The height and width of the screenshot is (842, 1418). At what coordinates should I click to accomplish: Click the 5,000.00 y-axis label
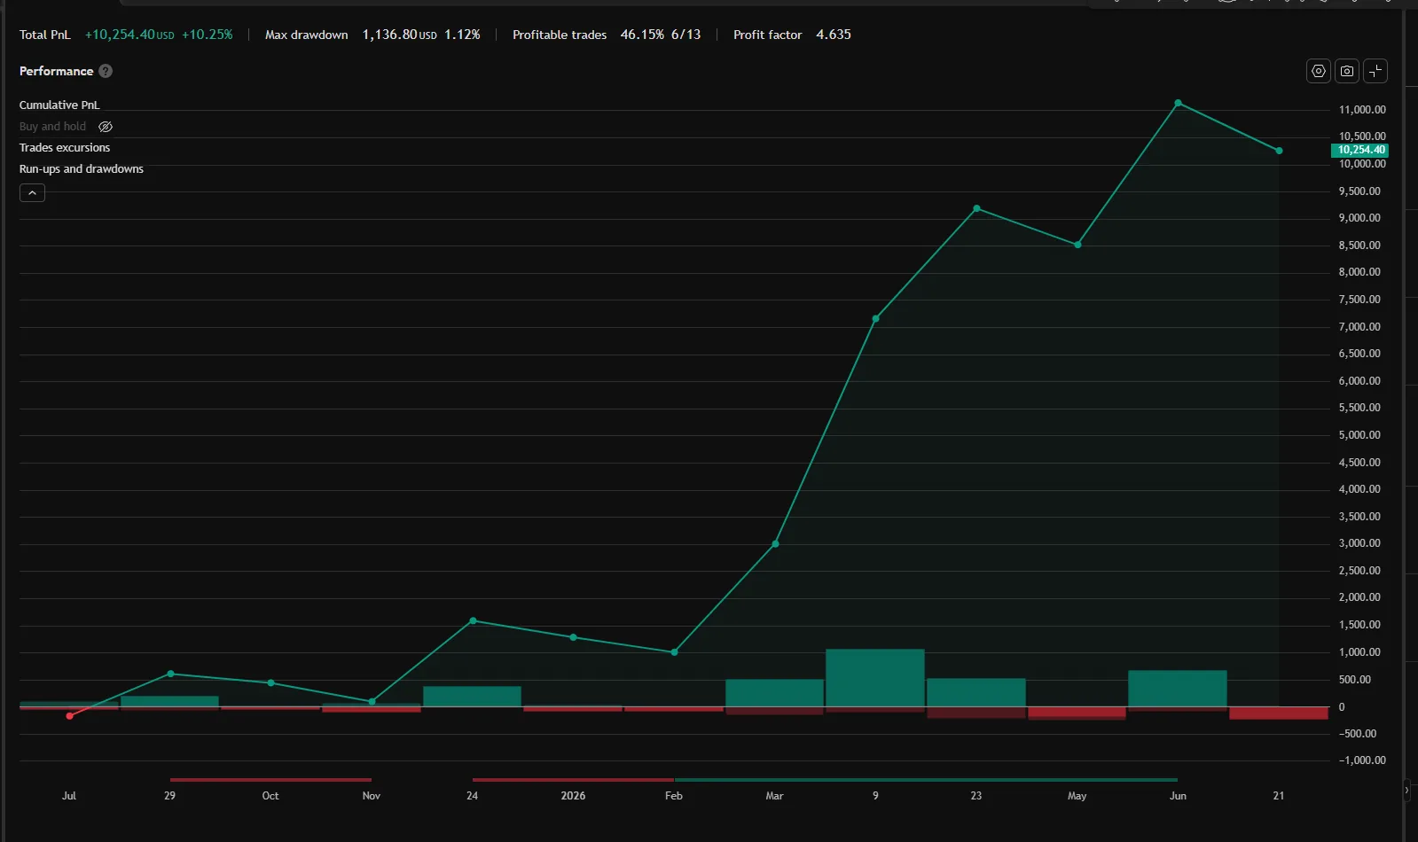pyautogui.click(x=1359, y=435)
